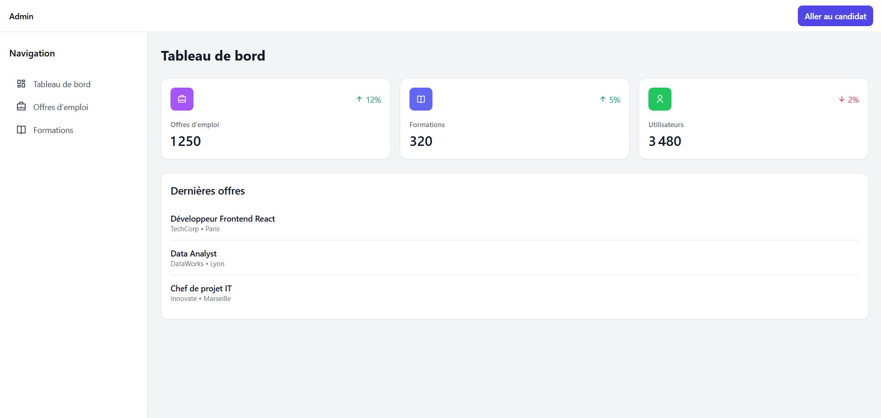
Task: Click the red down arrow beside 2%
Action: (x=841, y=99)
